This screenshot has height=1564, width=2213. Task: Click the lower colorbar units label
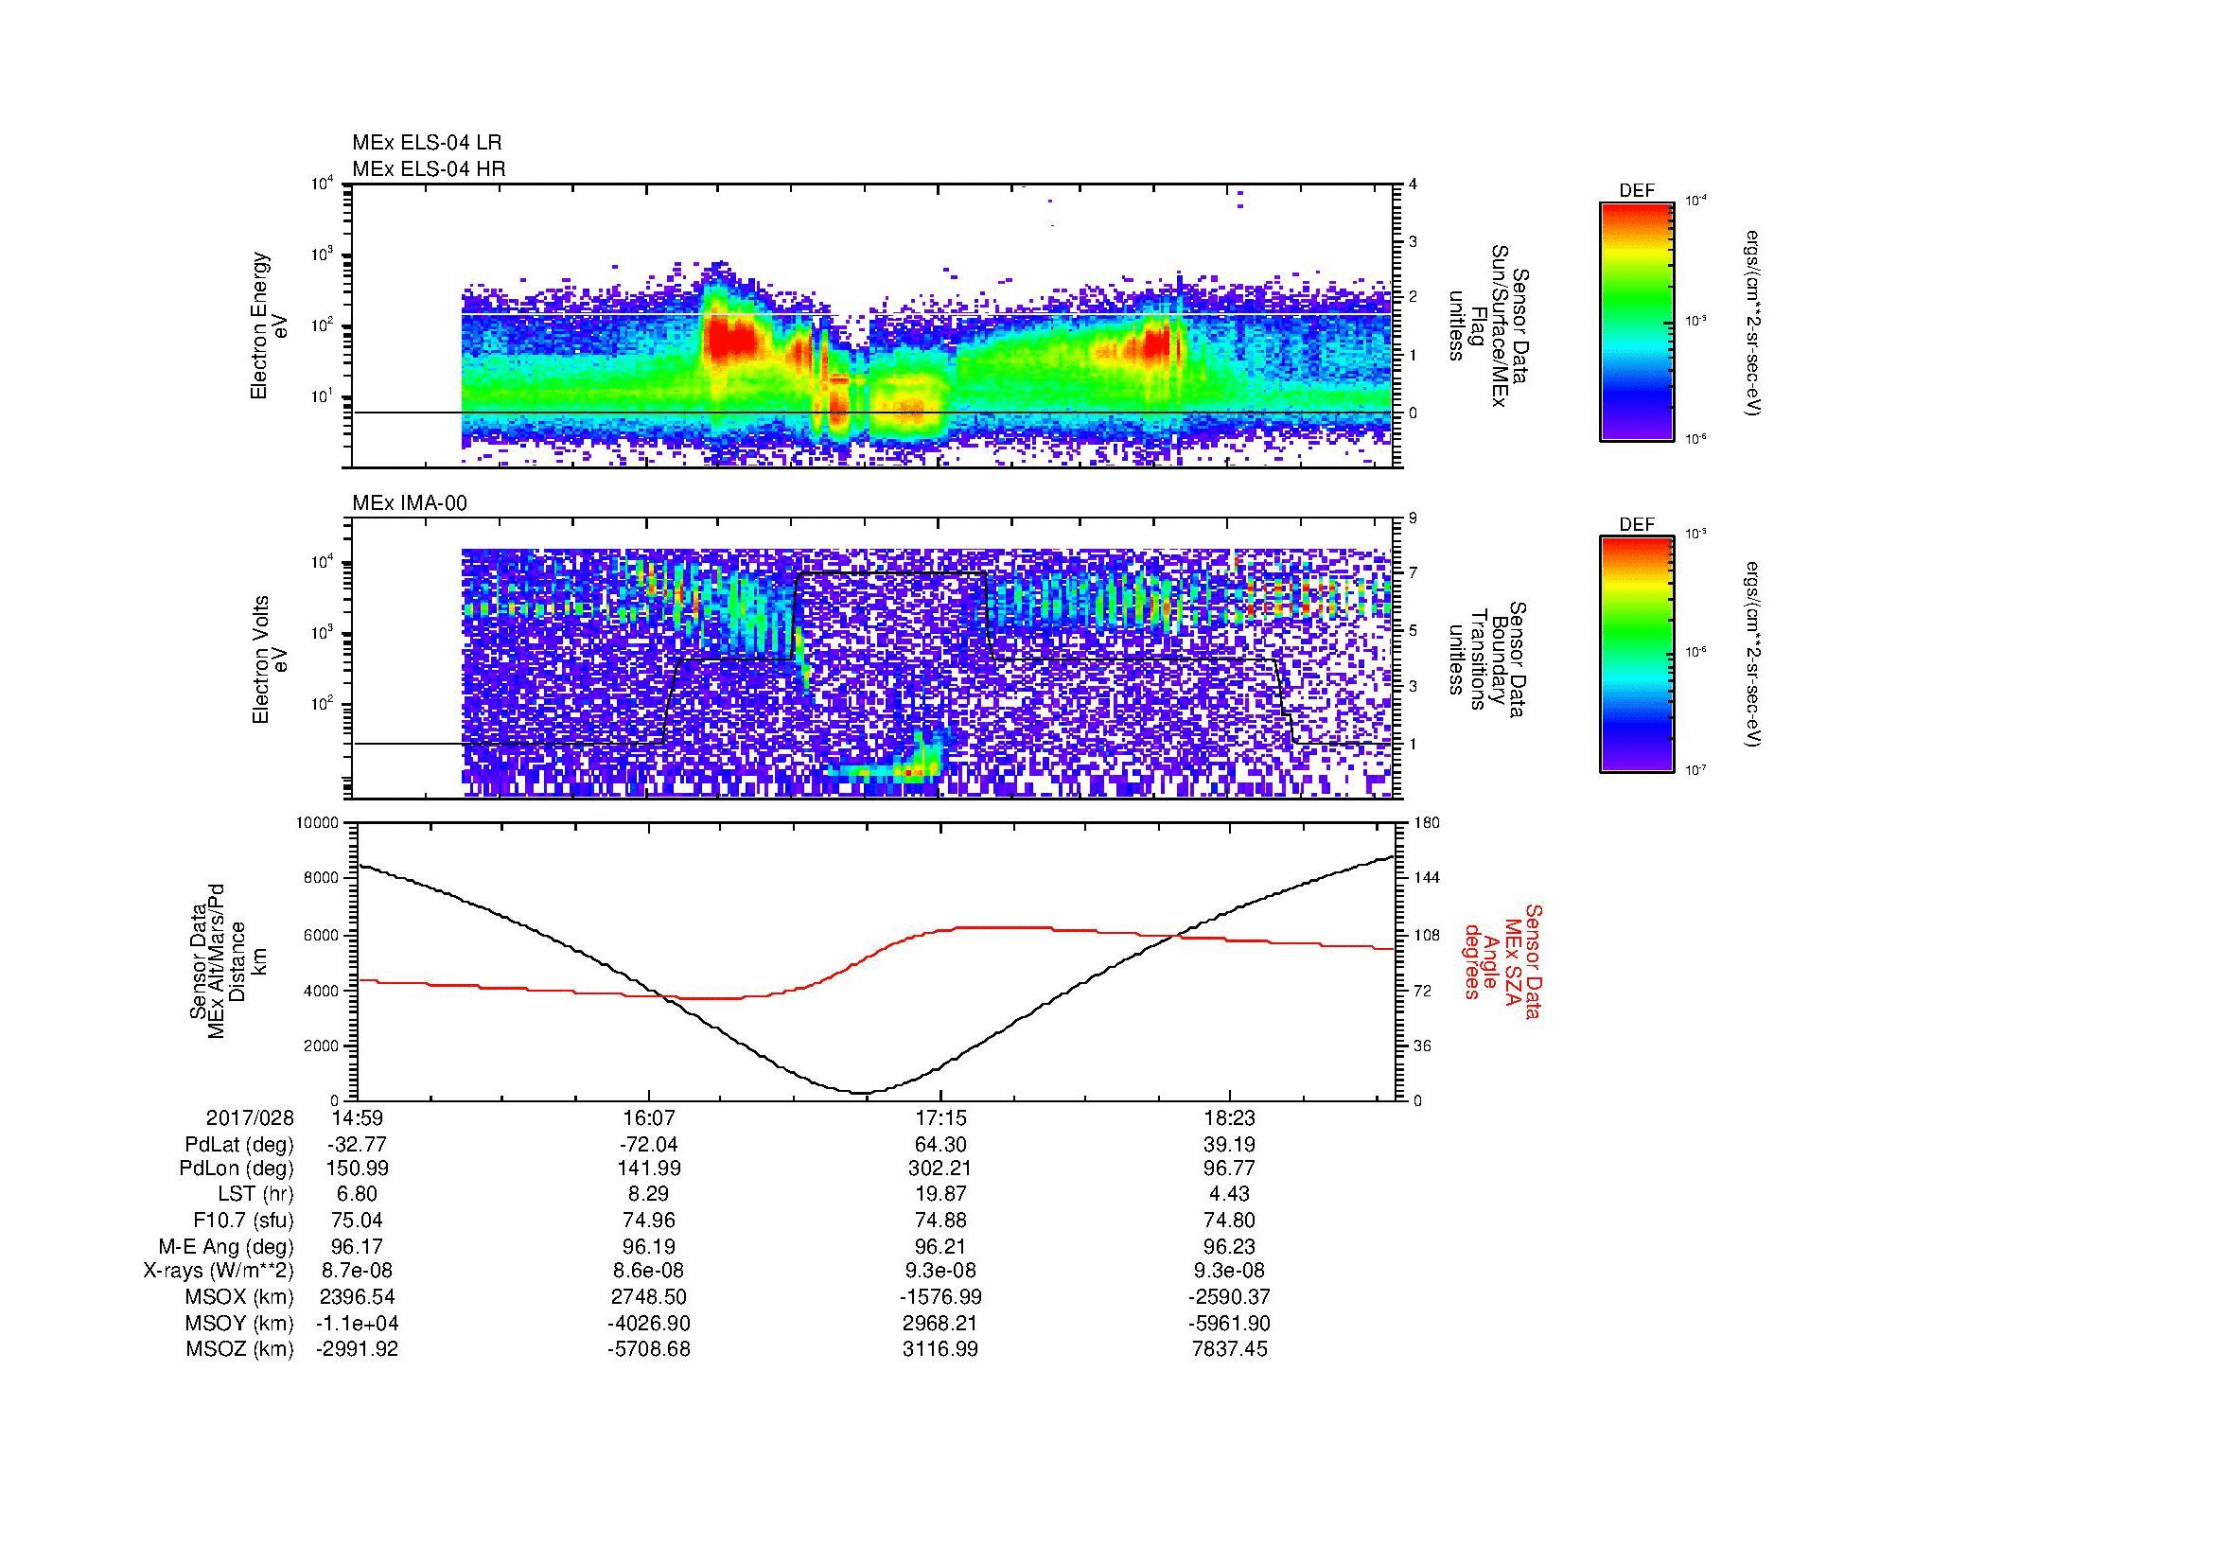tap(1753, 655)
